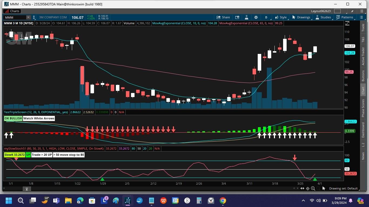Screen dimensions: 369x207
Task: Click the > 50 move stop to BE label
Action: pos(69,155)
